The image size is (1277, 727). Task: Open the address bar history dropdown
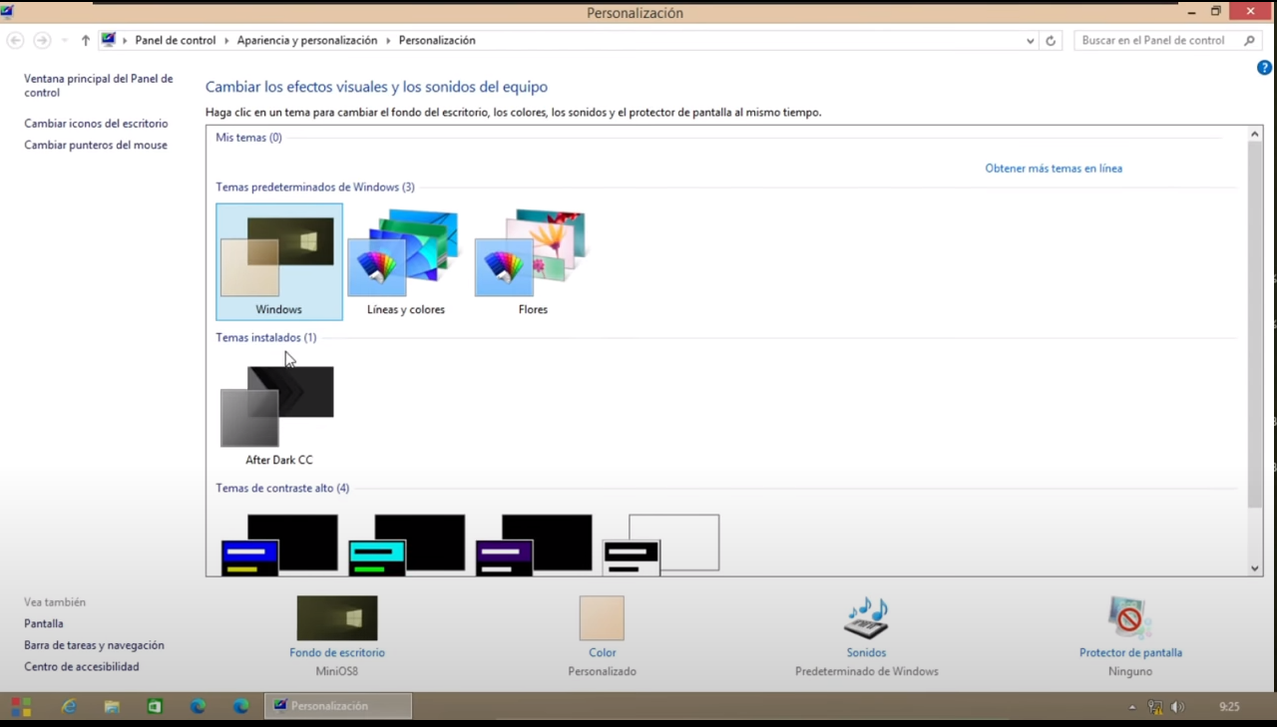pos(1030,40)
